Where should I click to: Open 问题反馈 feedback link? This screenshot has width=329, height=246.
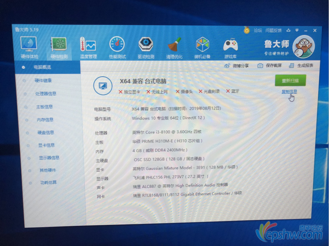(273, 30)
